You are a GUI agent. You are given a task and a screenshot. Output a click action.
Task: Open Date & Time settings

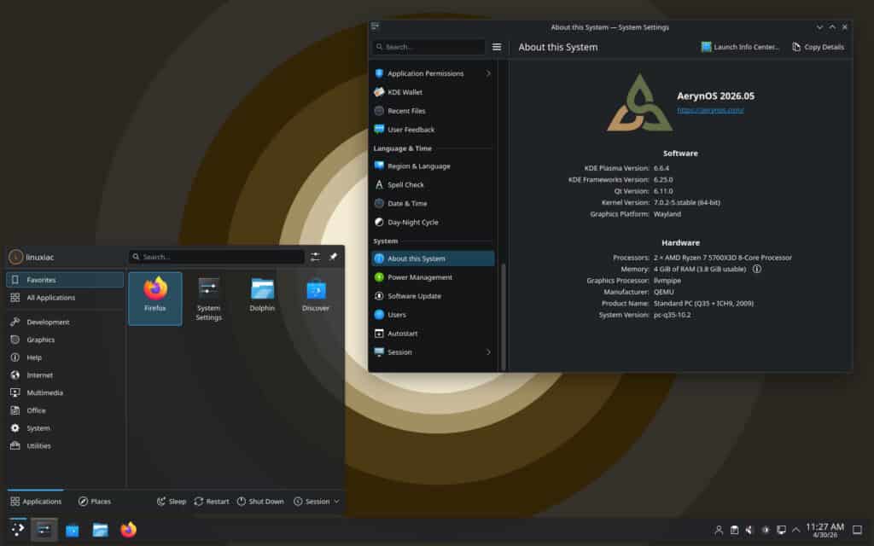(x=408, y=203)
